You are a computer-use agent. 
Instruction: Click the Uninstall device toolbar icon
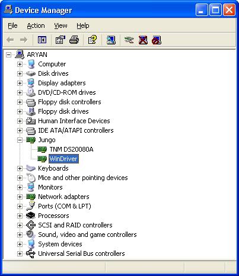pyautogui.click(x=143, y=40)
